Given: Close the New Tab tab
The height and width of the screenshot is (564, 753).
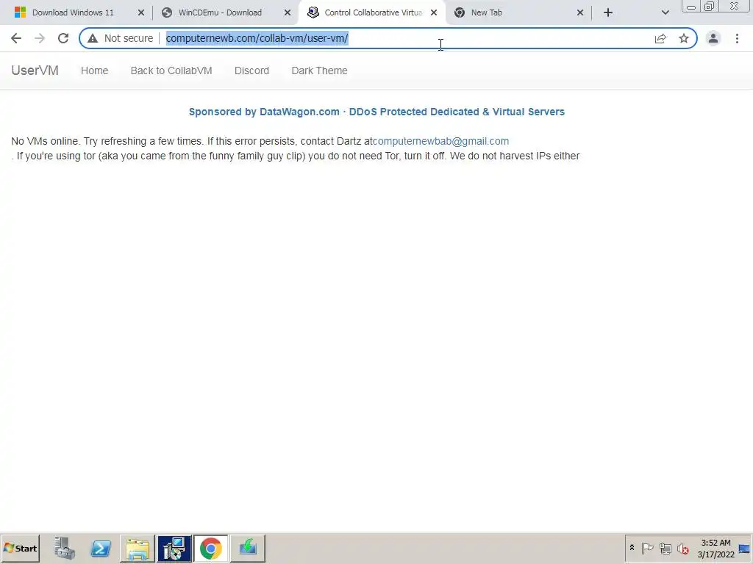Looking at the screenshot, I should 580,12.
